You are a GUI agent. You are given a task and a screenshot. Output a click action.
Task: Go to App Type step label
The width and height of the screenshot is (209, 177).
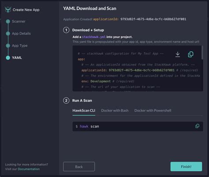[20, 45]
